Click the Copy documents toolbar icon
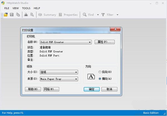The width and height of the screenshot is (167, 116). [18, 14]
